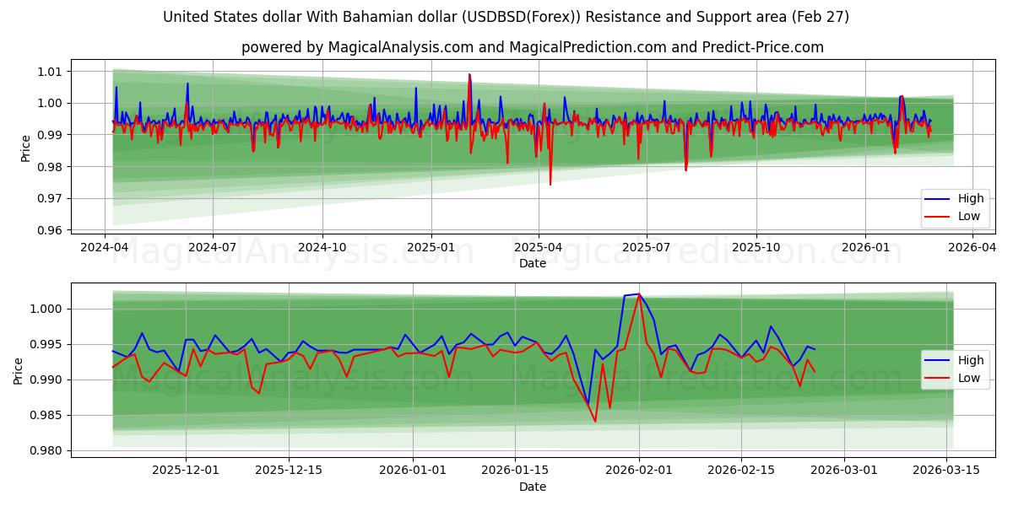Click the 0.97 price tick on the top chart

tap(51, 198)
